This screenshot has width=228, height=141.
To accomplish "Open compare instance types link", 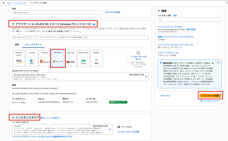I will [x=128, y=132].
